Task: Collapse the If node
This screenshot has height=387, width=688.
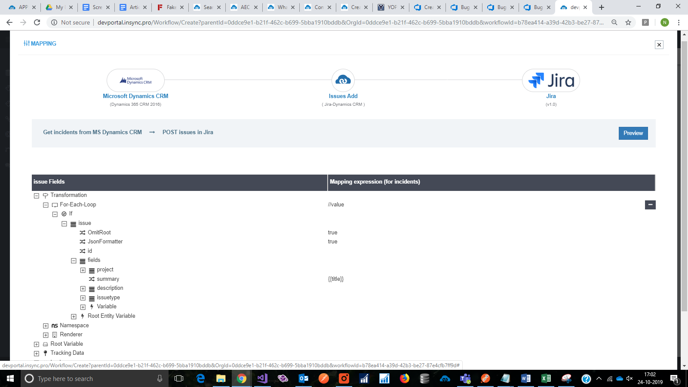Action: pyautogui.click(x=55, y=214)
